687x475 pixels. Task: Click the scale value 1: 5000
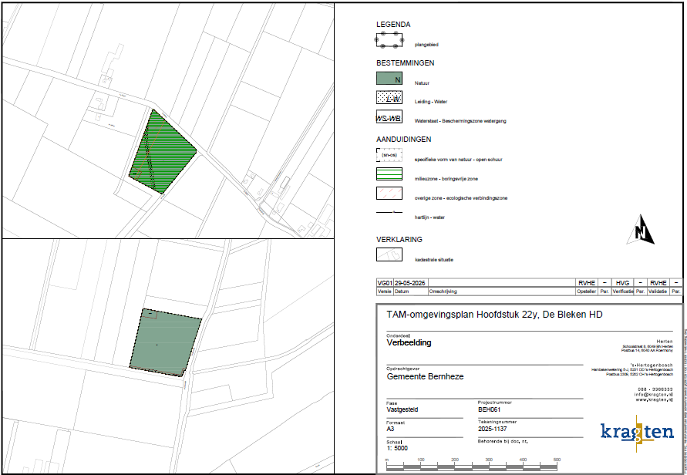click(x=397, y=448)
